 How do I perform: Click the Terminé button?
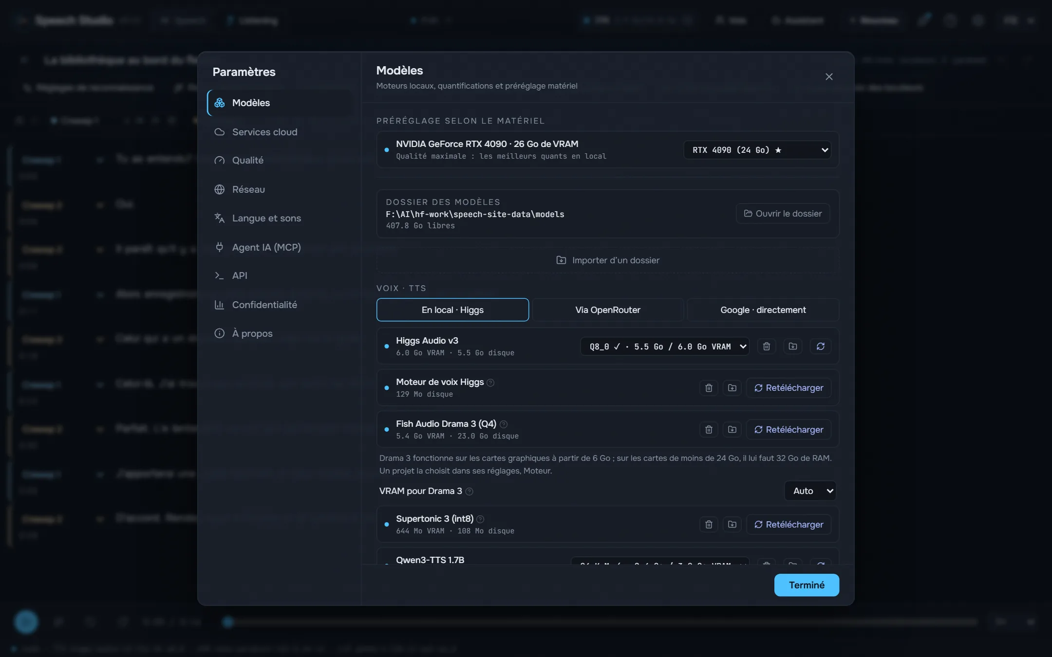tap(807, 585)
